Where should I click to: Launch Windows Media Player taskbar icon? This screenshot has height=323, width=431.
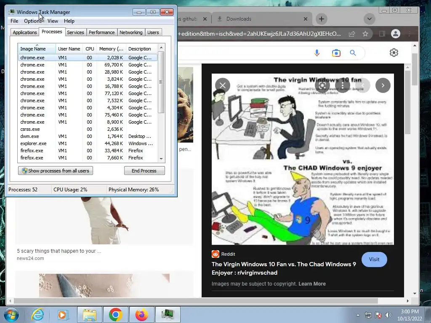[x=62, y=315]
